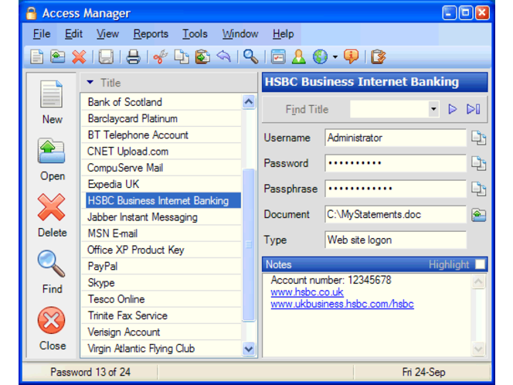The image size is (513, 385).
Task: Click the list scrollbar up arrow
Action: (249, 102)
